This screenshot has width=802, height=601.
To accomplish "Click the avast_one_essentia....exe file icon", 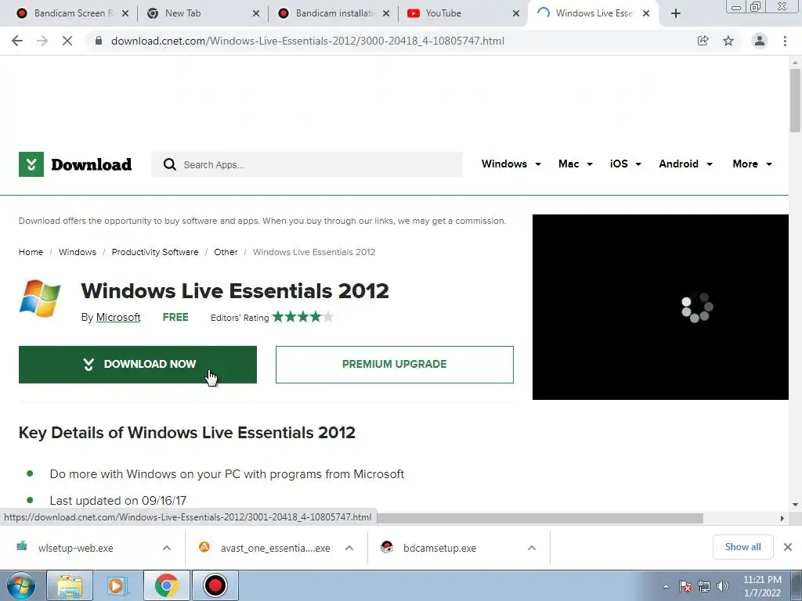I will click(x=204, y=547).
